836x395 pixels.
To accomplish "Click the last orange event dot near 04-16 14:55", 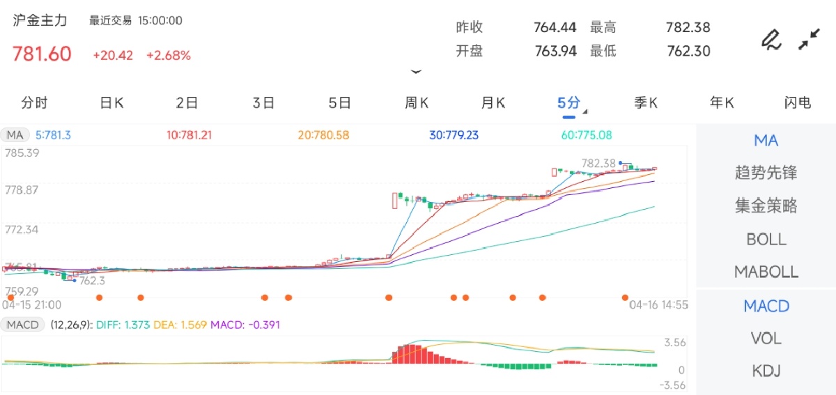I will [625, 297].
